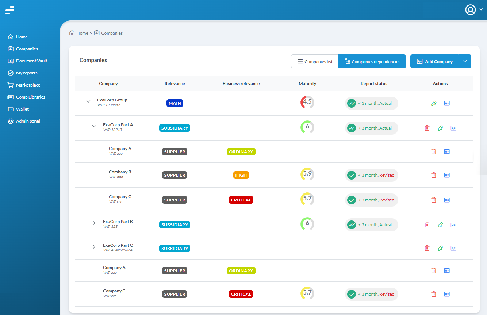487x315 pixels.
Task: Click the Home breadcrumb icon
Action: click(72, 33)
